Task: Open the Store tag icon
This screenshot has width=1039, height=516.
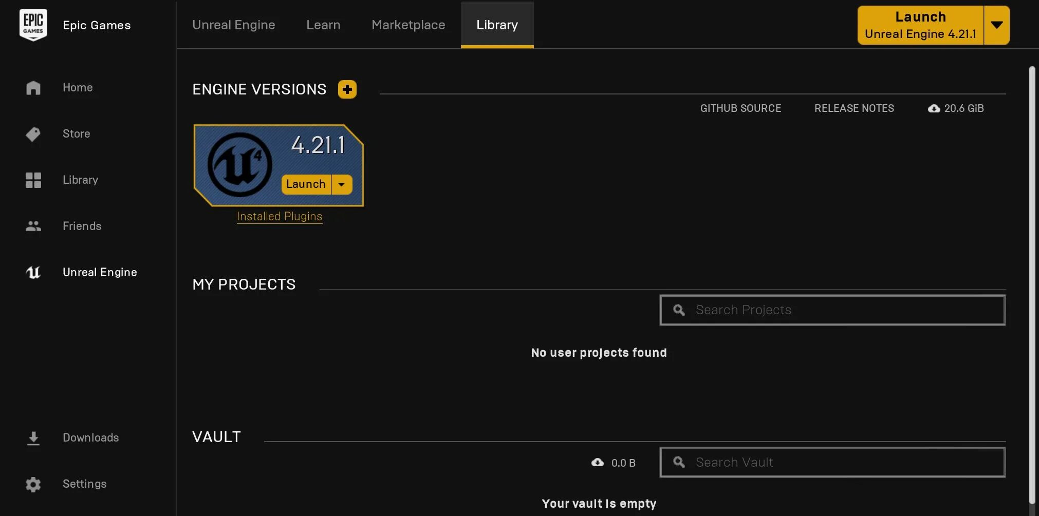Action: point(33,134)
